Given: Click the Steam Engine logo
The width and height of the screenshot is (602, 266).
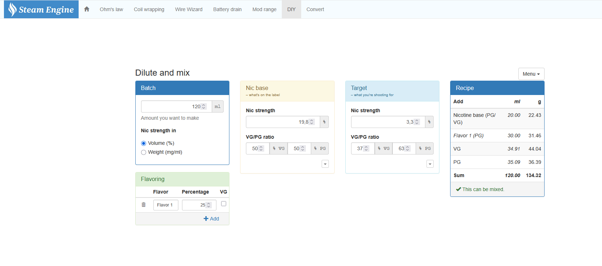Looking at the screenshot, I should point(41,9).
